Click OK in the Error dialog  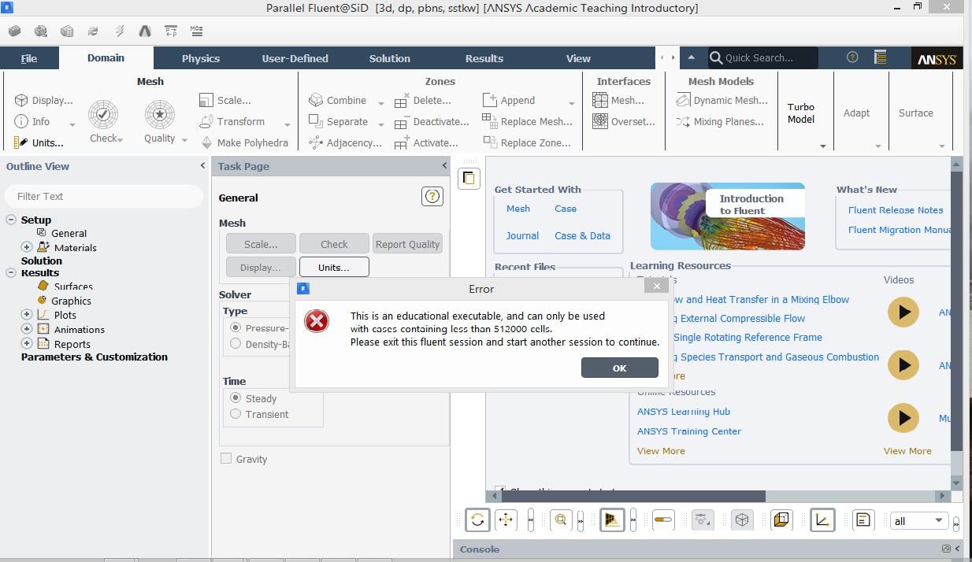click(620, 368)
